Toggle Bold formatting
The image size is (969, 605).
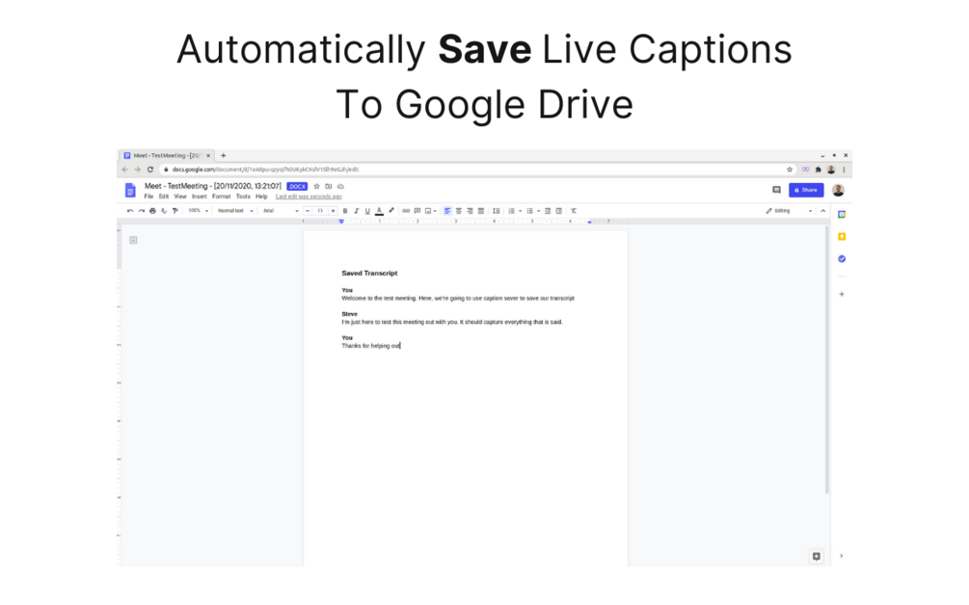345,211
